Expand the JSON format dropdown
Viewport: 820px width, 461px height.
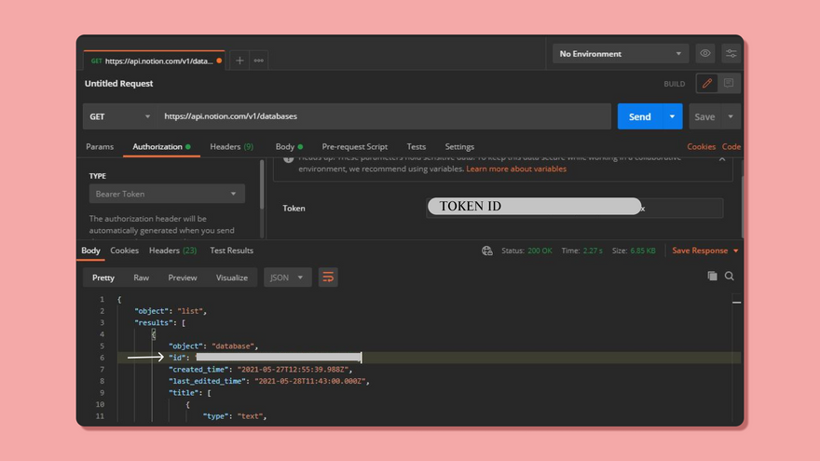pos(287,278)
